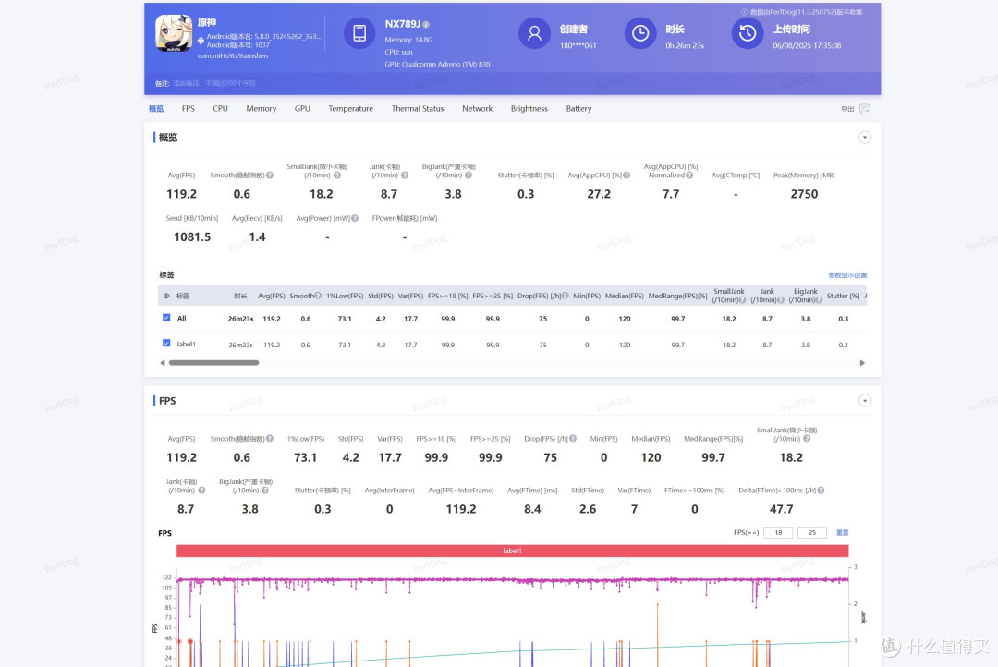Click the 1%Low(FPS) column header in table
This screenshot has width=998, height=667.
point(345,296)
